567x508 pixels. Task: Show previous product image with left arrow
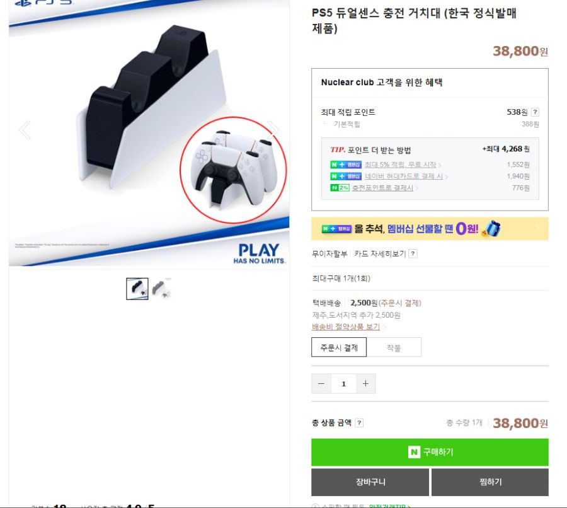(25, 130)
